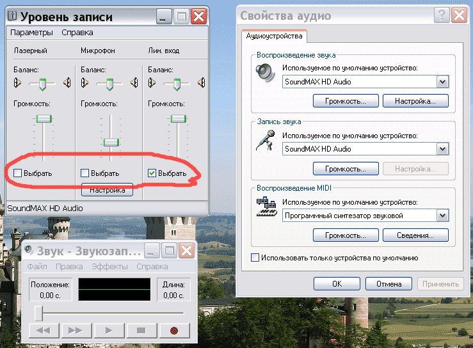Click the Настройка button under Микрофон
The image size is (473, 348).
tap(107, 190)
